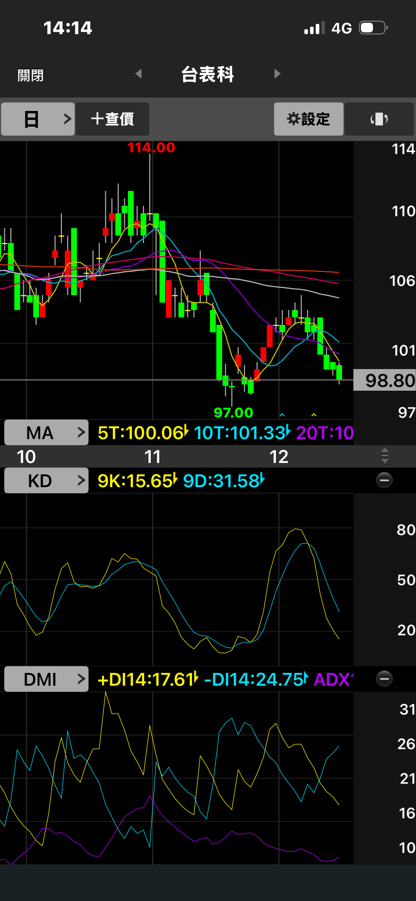Open the 日 period dropdown
The height and width of the screenshot is (901, 416).
coord(38,119)
